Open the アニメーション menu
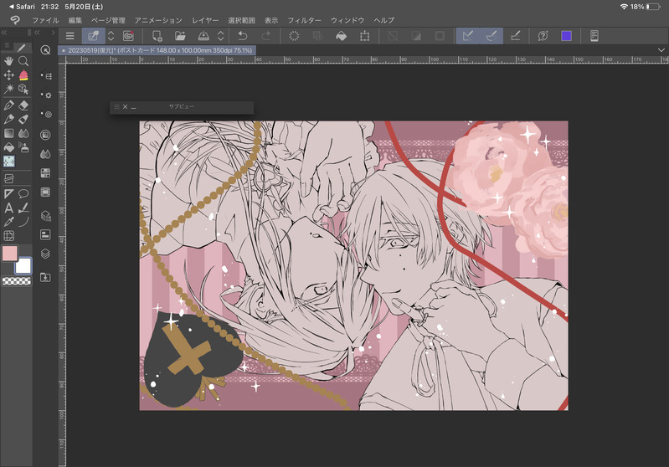669x467 pixels. click(158, 20)
